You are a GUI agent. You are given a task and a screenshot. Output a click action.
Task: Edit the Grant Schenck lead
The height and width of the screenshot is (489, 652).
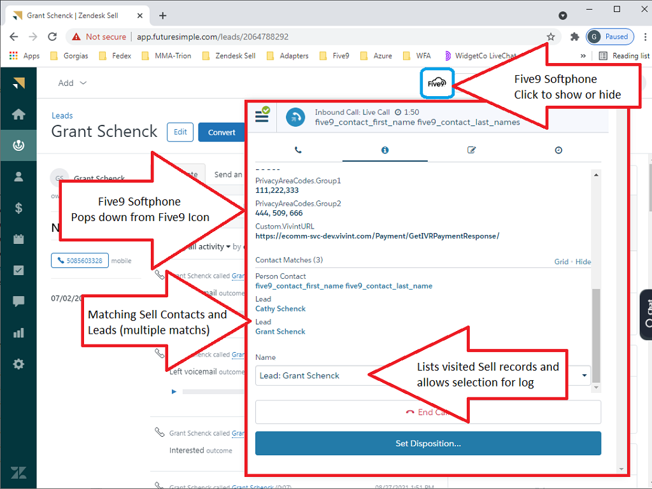180,132
